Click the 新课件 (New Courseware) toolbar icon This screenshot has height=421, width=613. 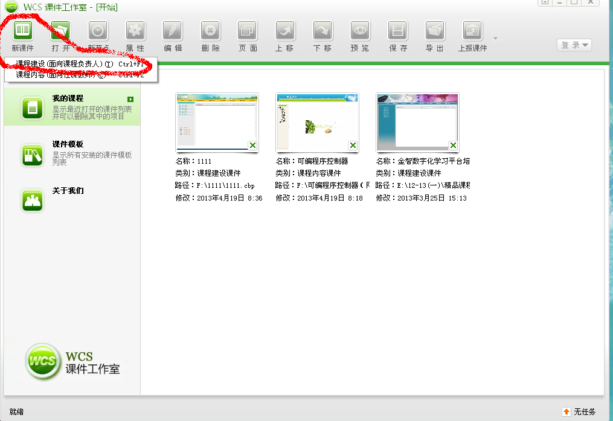[x=23, y=30]
